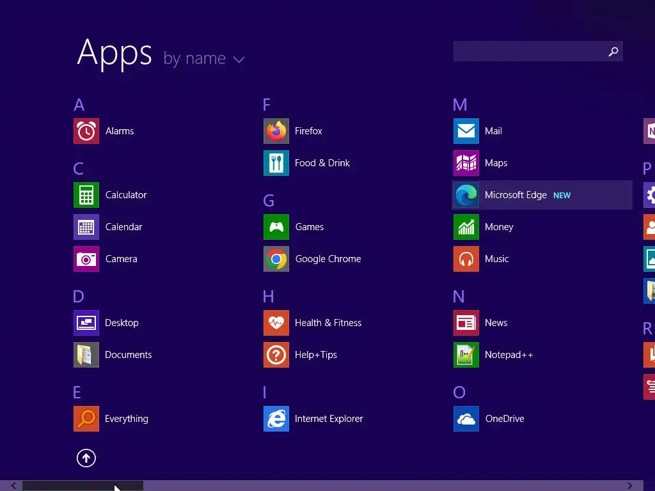Click the 'Health & Fitness' text label
This screenshot has height=491, width=655.
pos(328,323)
